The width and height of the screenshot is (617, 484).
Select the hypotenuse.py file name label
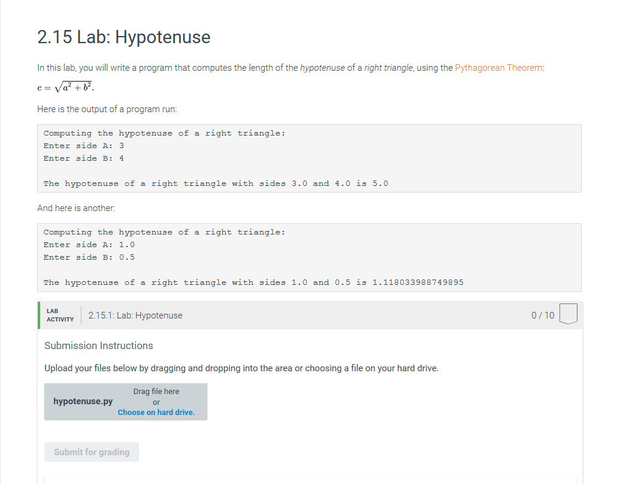(x=82, y=401)
